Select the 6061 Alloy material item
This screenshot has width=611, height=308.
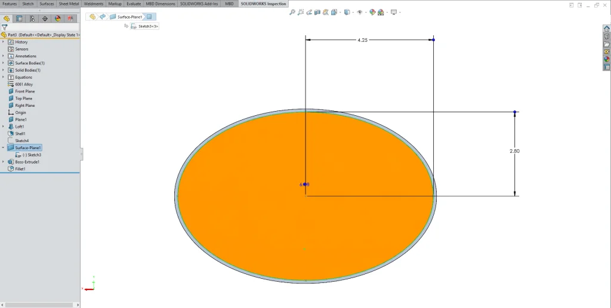point(24,84)
